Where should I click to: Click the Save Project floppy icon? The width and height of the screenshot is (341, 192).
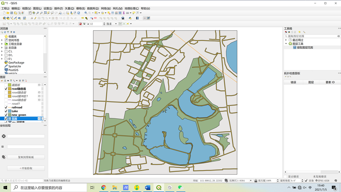pyautogui.click(x=12, y=13)
